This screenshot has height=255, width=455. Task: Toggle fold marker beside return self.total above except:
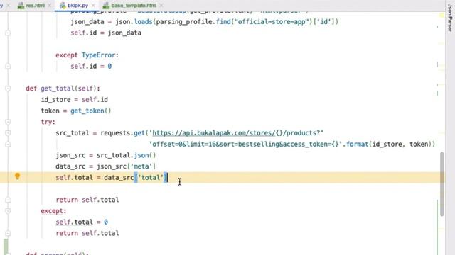[x=8, y=200]
